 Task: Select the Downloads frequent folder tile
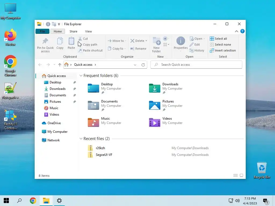[166, 88]
